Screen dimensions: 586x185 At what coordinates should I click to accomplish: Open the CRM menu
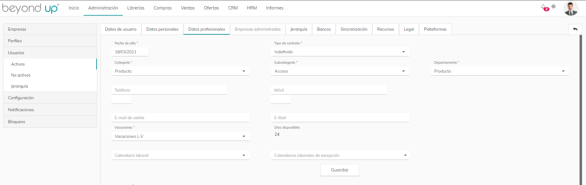pos(233,8)
